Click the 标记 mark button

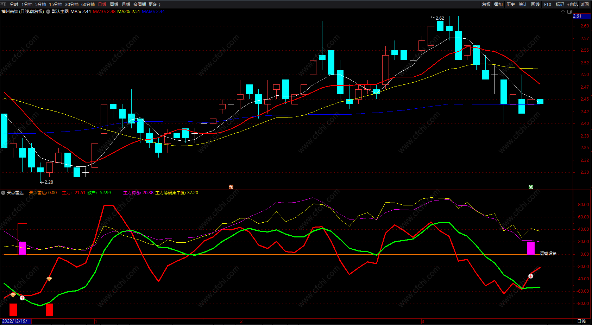pyautogui.click(x=560, y=5)
